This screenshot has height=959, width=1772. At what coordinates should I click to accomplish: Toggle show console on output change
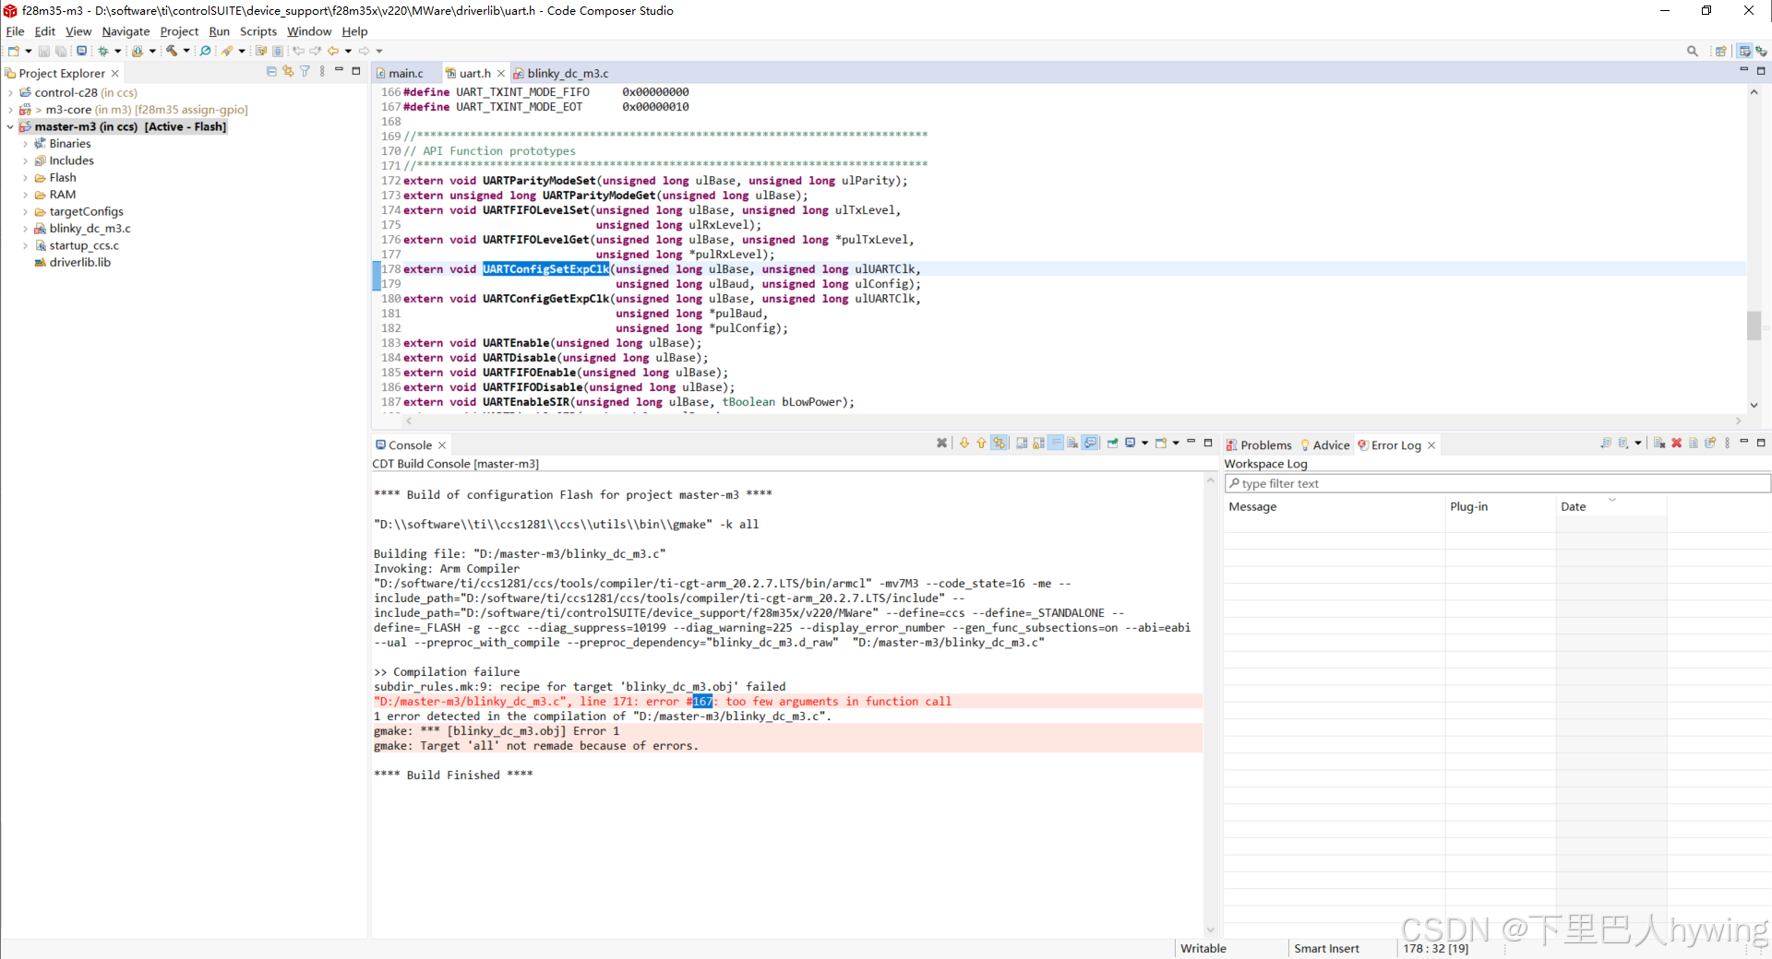tap(1090, 443)
